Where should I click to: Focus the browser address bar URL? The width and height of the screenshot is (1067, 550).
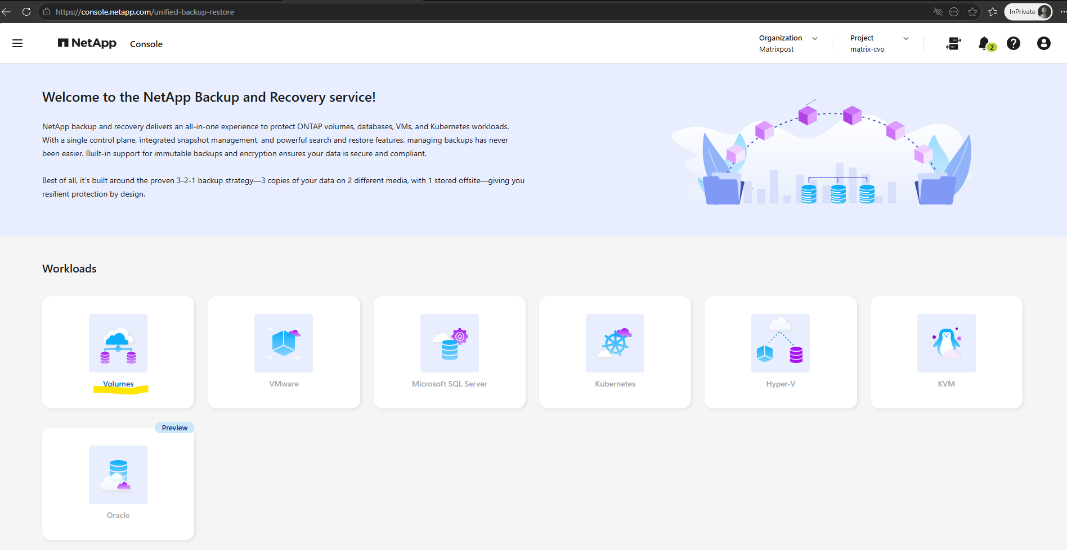(x=145, y=12)
